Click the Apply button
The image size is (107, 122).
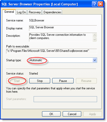(x=92, y=114)
